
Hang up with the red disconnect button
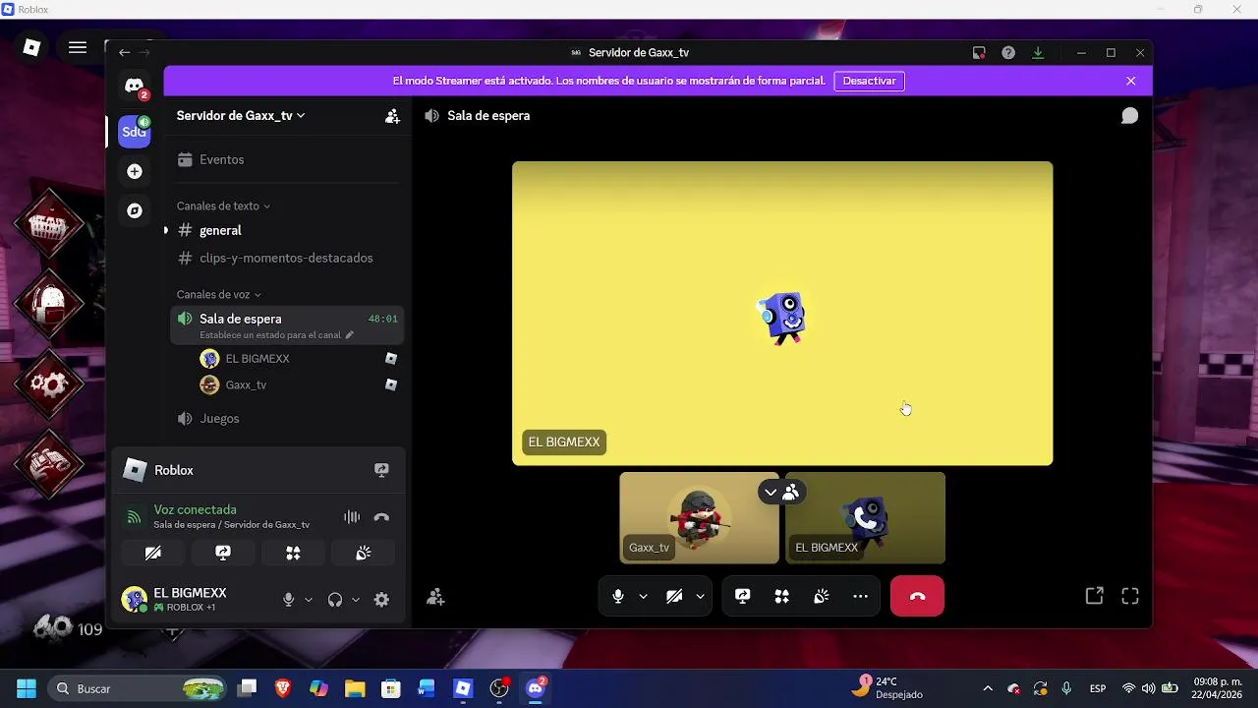(x=917, y=596)
